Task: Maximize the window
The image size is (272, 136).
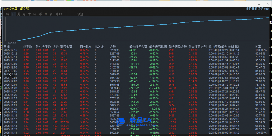Action: point(259,4)
